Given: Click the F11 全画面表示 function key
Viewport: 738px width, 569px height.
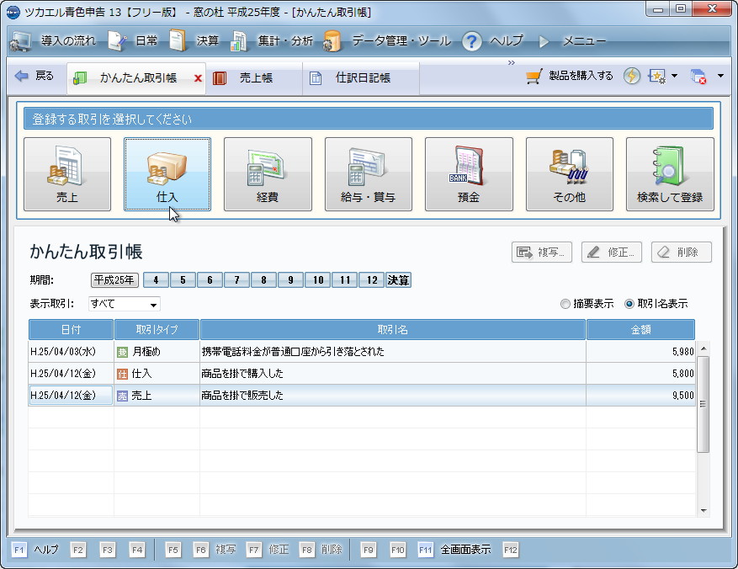Looking at the screenshot, I should click(x=454, y=550).
